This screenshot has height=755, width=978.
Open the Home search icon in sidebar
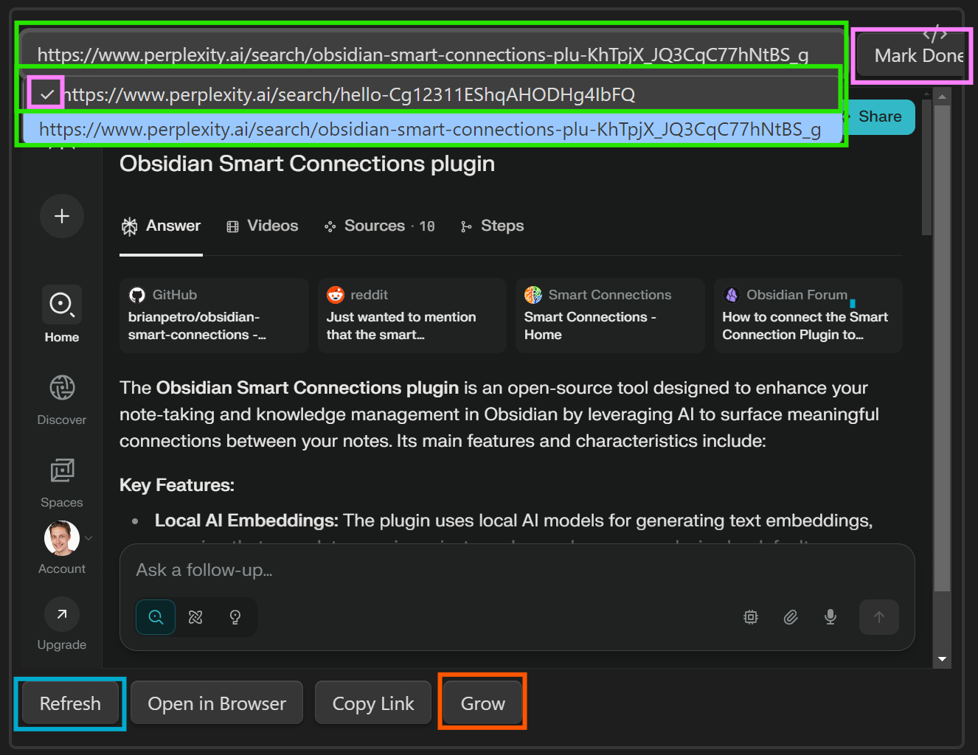tap(62, 305)
